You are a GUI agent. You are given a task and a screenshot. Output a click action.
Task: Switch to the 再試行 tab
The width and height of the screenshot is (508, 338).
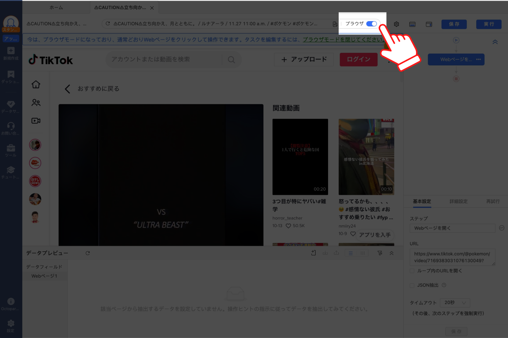493,201
